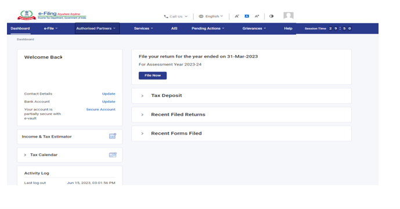Click the e-Filing portal logo

52,15
